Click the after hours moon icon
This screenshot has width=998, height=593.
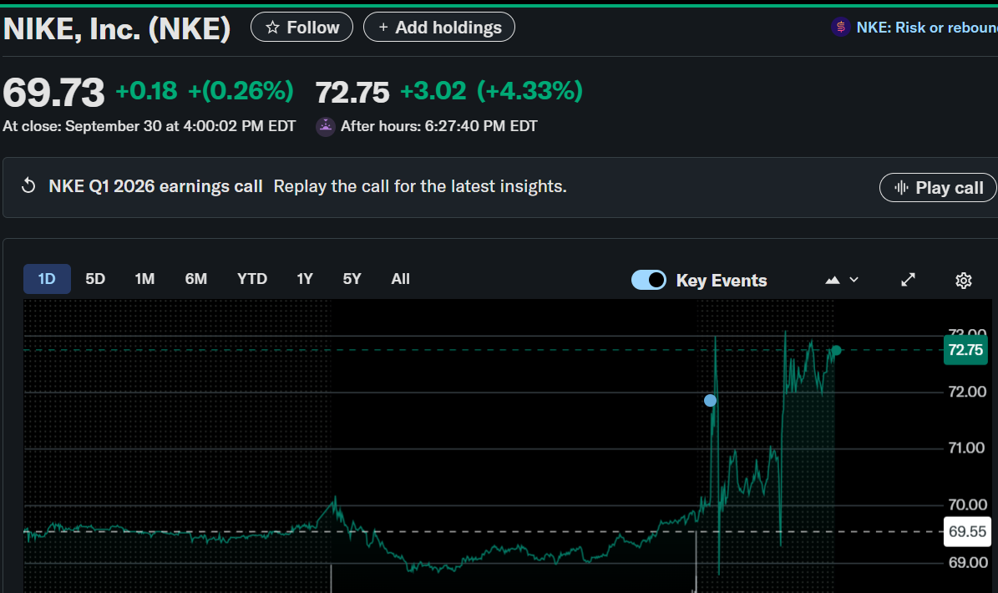pos(325,127)
